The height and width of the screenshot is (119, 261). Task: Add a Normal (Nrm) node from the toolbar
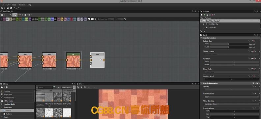click(52, 19)
